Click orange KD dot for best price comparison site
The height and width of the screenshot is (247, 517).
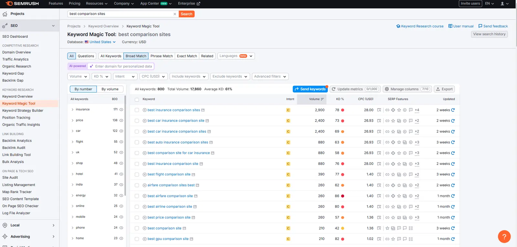pyautogui.click(x=343, y=217)
